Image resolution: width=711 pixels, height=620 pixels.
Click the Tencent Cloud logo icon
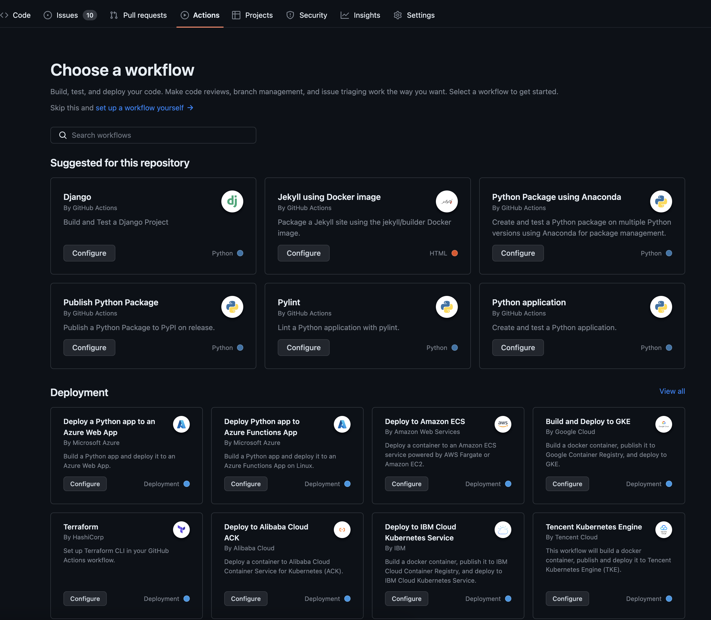(663, 530)
